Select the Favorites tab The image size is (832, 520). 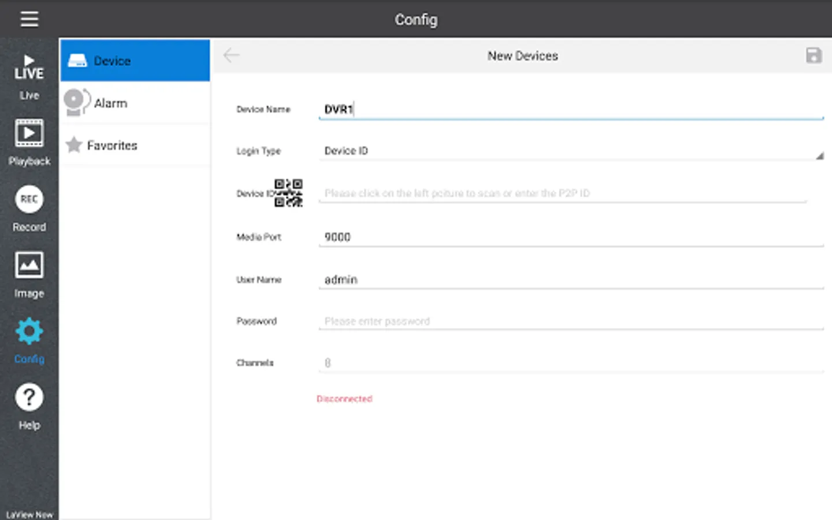(135, 145)
